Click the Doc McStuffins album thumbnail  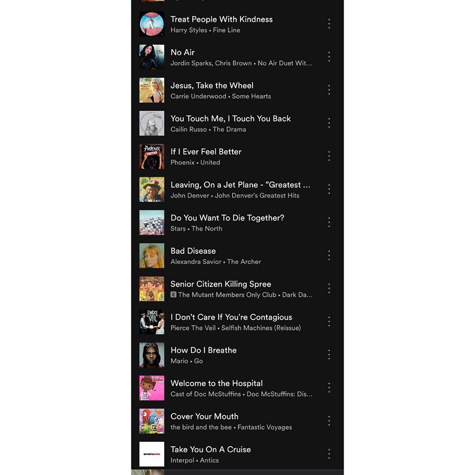click(152, 388)
